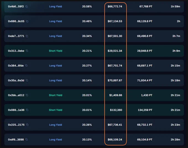This screenshot has width=188, height=148.
Task: Select the 68,732.1 PT value
Action: click(x=145, y=125)
